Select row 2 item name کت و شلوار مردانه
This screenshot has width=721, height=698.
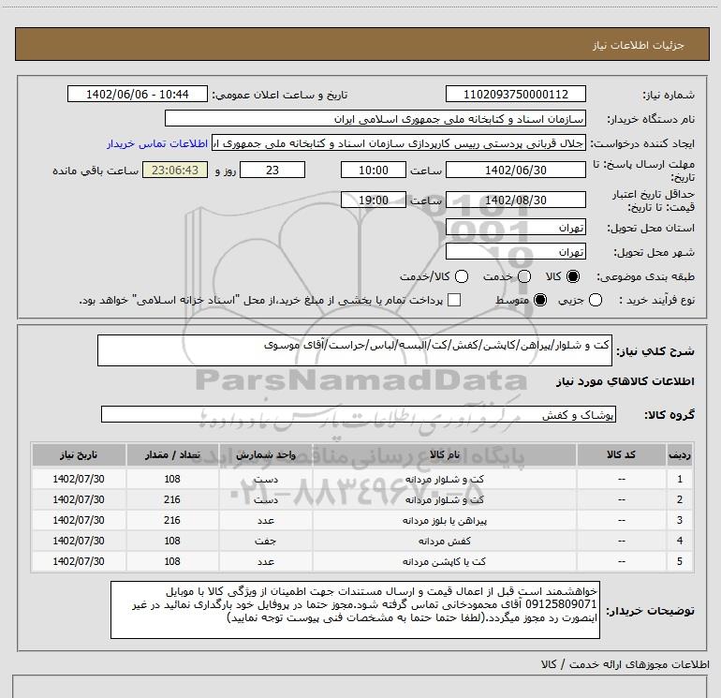coord(445,499)
